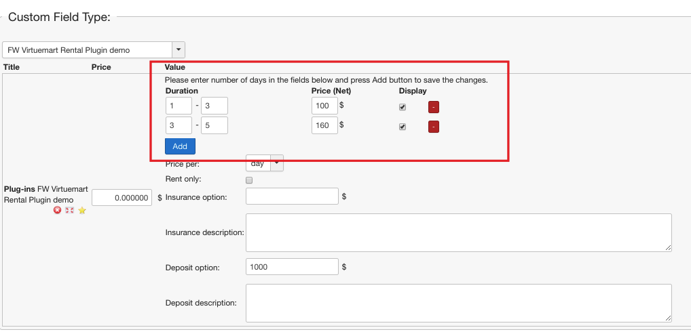The width and height of the screenshot is (691, 334).
Task: Click the Price (Net) field showing 100
Action: click(x=324, y=106)
